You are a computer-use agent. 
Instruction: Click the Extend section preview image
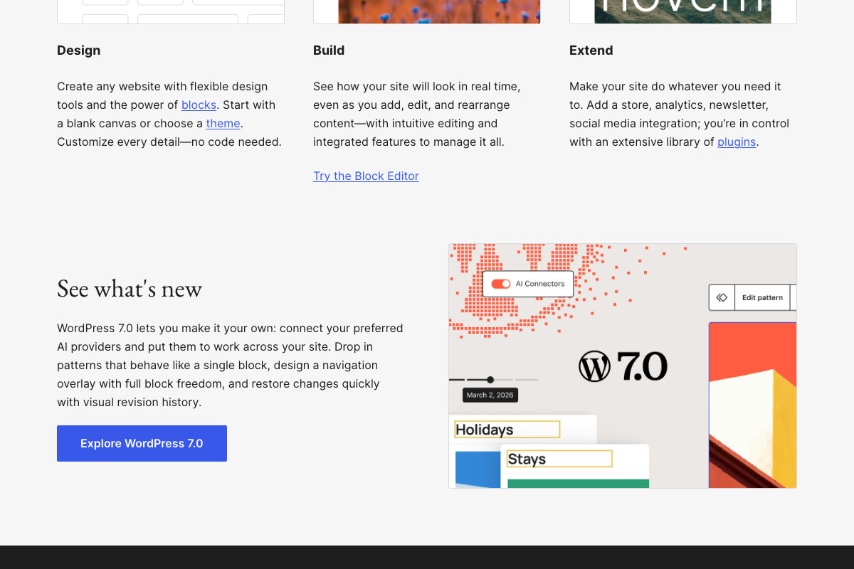tap(683, 11)
